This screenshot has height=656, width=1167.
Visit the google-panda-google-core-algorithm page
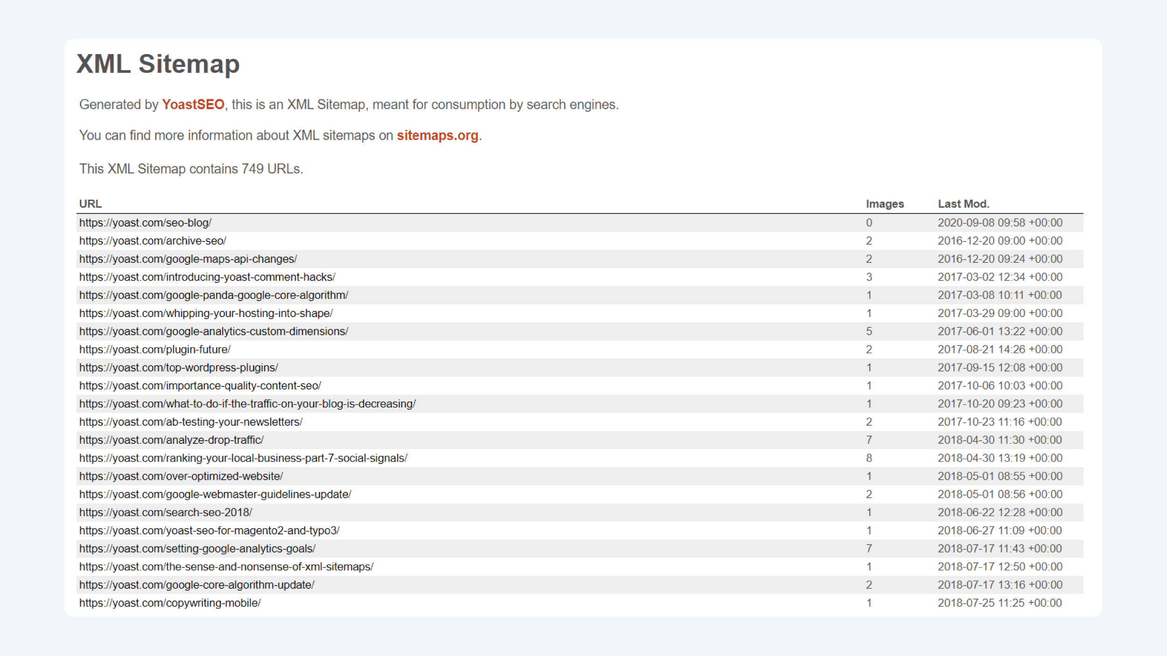click(x=213, y=295)
